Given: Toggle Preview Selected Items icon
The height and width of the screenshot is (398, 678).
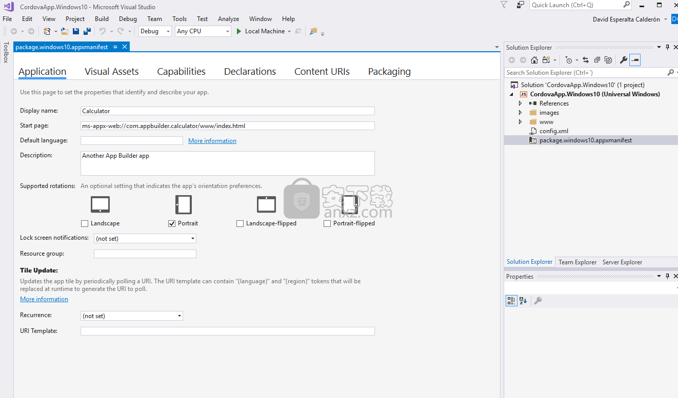Looking at the screenshot, I should 635,60.
